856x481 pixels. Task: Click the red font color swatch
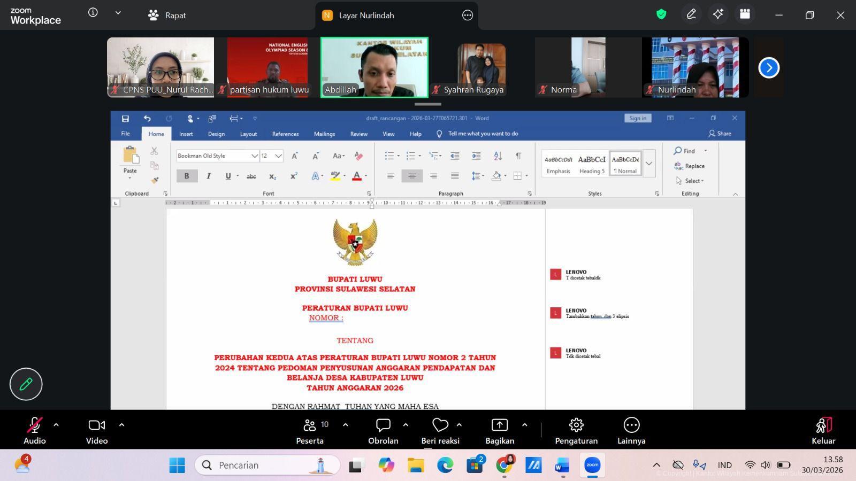(356, 176)
